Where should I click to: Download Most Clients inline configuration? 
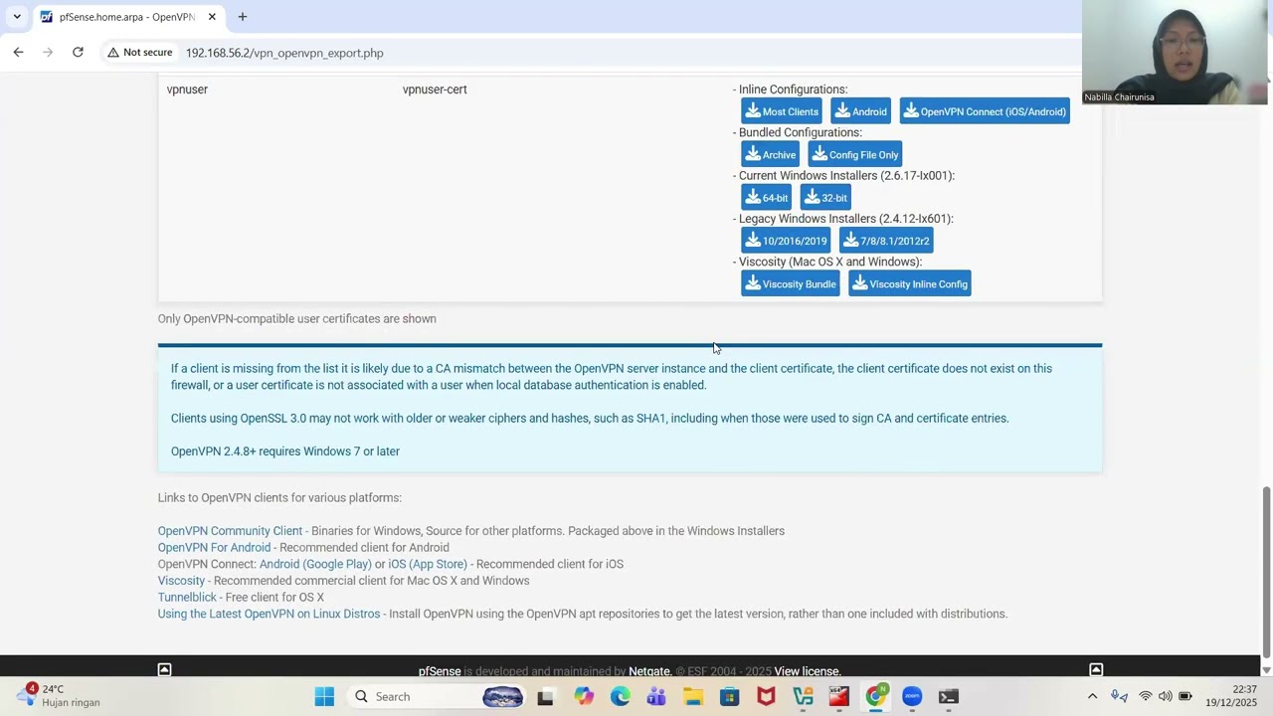pyautogui.click(x=781, y=111)
